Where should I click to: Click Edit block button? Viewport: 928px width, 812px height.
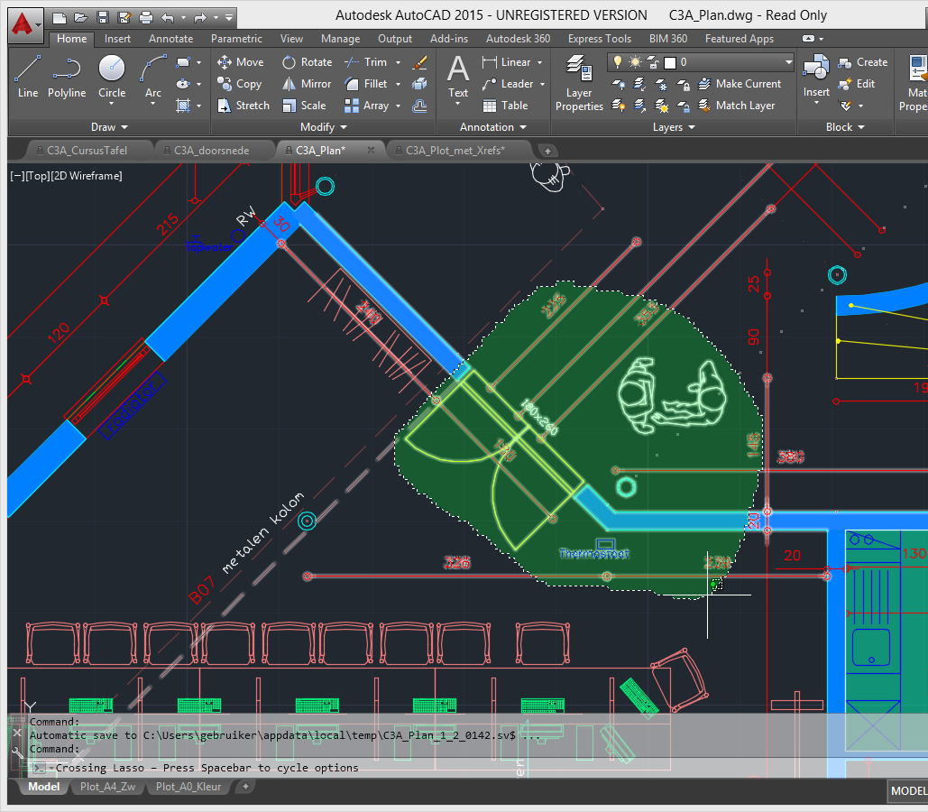(x=857, y=84)
